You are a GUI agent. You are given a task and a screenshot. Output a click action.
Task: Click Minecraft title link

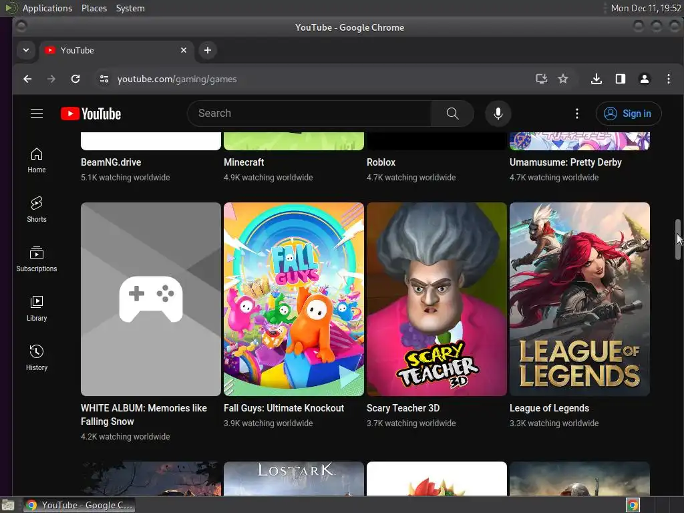click(x=244, y=162)
